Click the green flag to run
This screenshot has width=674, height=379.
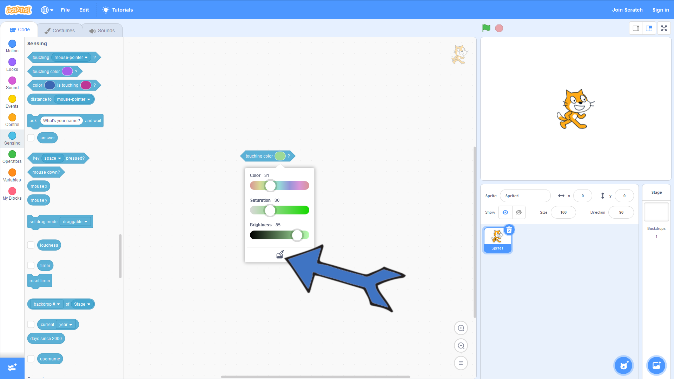click(x=486, y=28)
